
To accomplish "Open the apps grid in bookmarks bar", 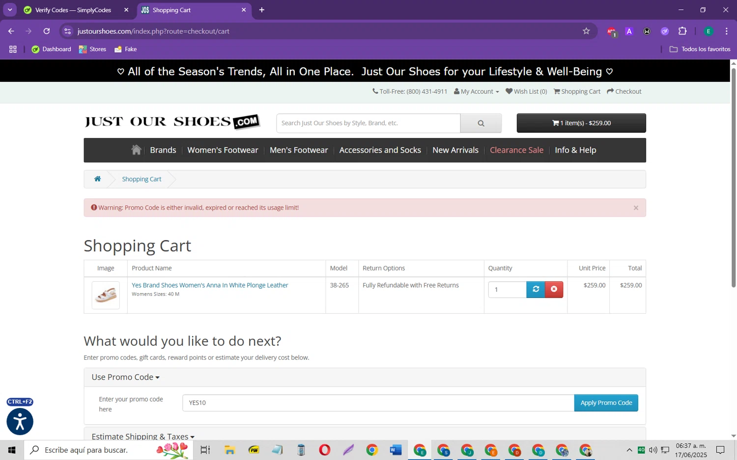I will [13, 49].
